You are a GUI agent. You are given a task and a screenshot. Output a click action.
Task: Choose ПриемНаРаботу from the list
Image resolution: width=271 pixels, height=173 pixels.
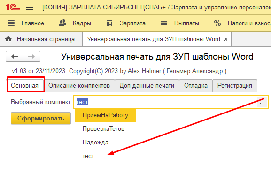click(105, 115)
